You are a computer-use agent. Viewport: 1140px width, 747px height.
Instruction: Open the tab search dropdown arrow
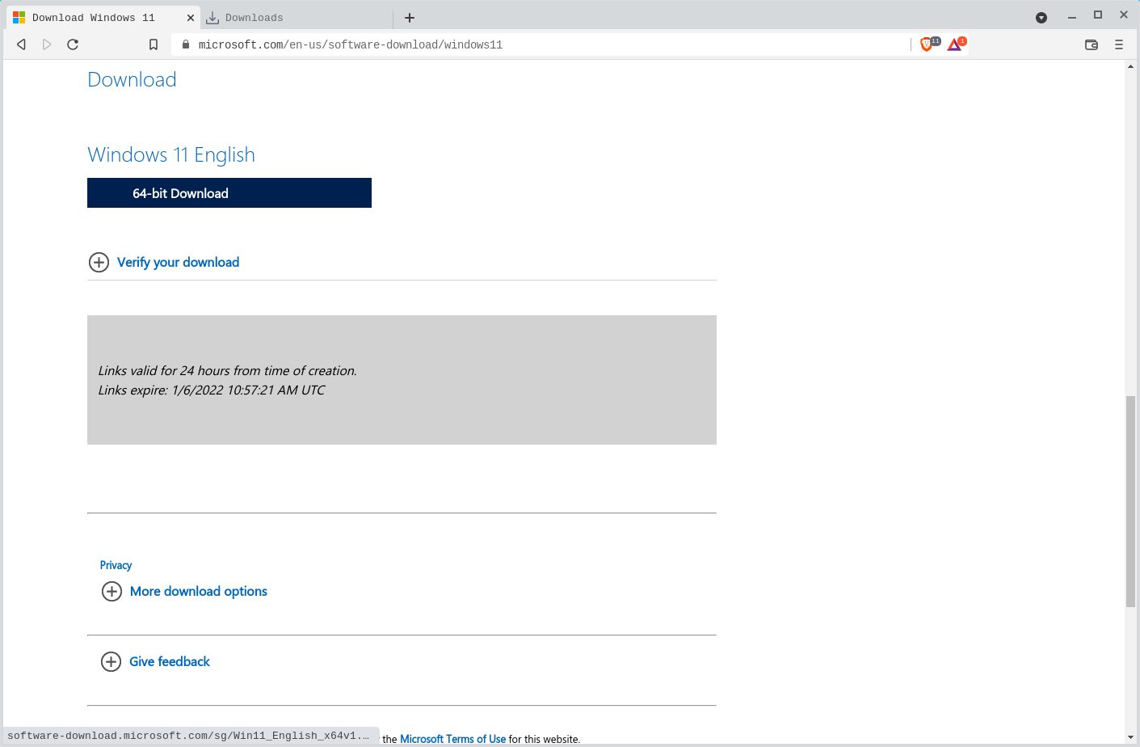1041,18
